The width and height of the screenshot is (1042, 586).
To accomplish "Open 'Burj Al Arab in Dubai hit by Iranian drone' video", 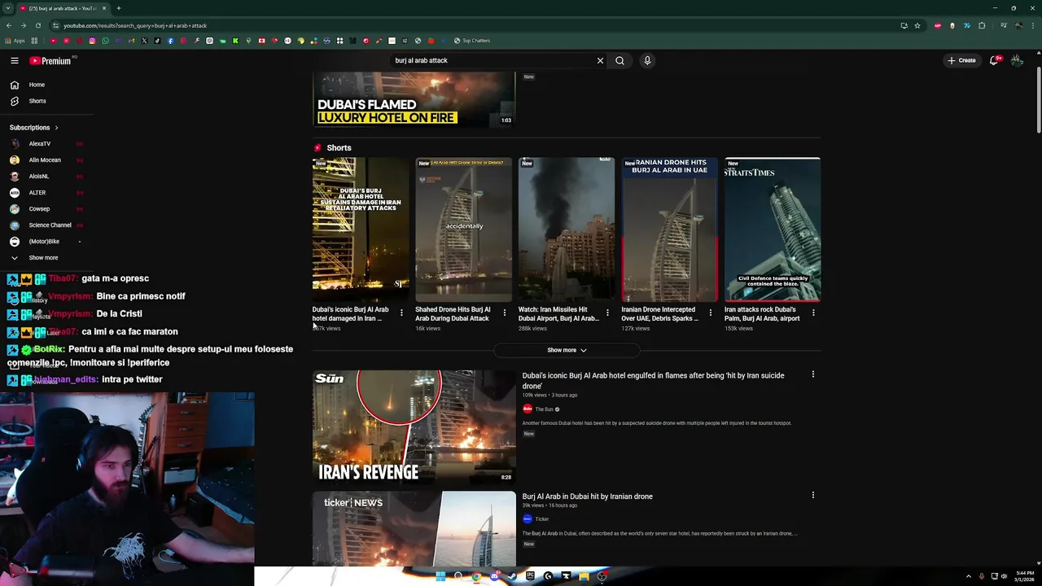I will coord(587,496).
